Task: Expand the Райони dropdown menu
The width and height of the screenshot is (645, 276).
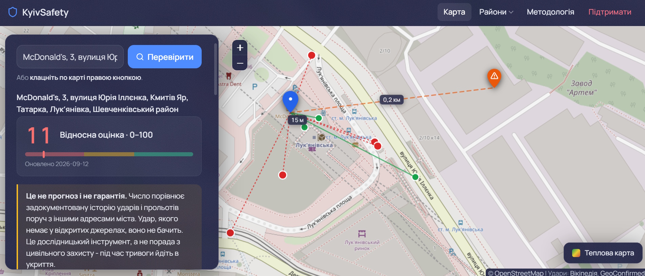Action: (x=496, y=12)
